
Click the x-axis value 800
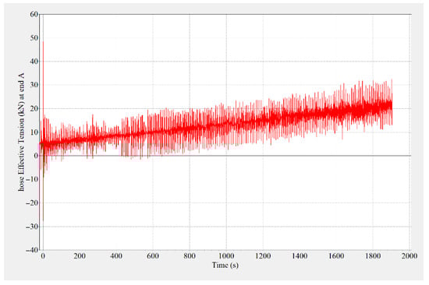pos(190,255)
